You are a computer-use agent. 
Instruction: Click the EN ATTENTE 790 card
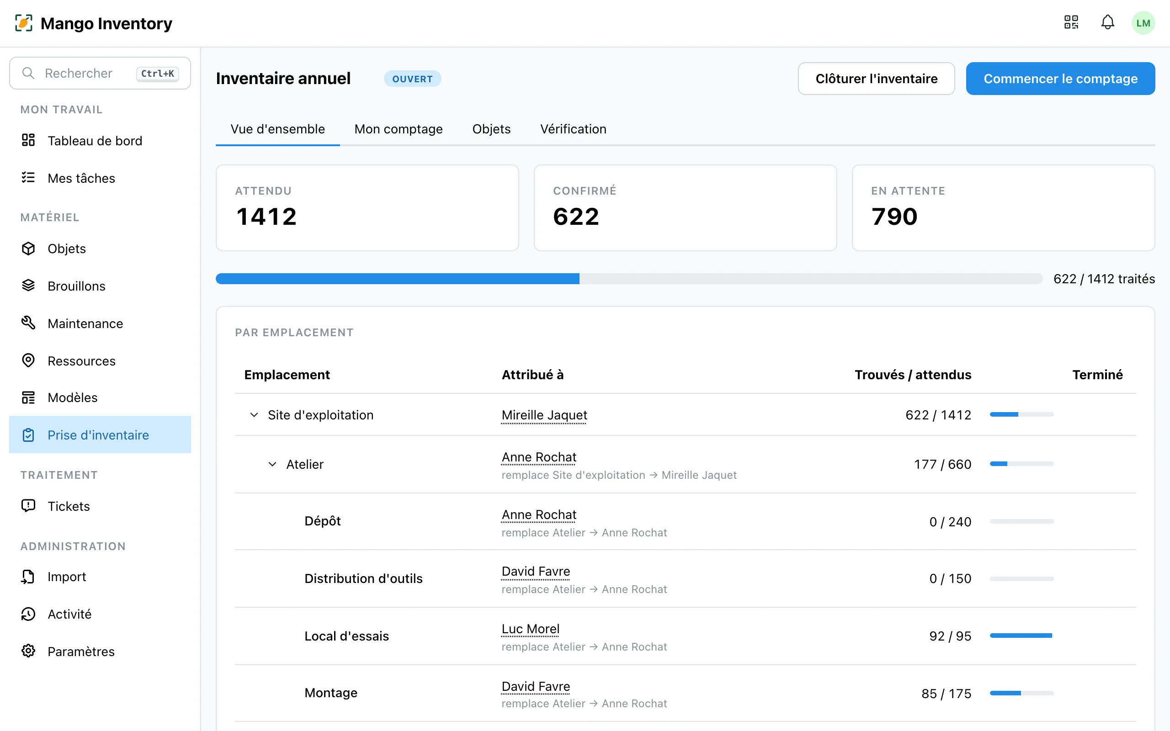1003,208
